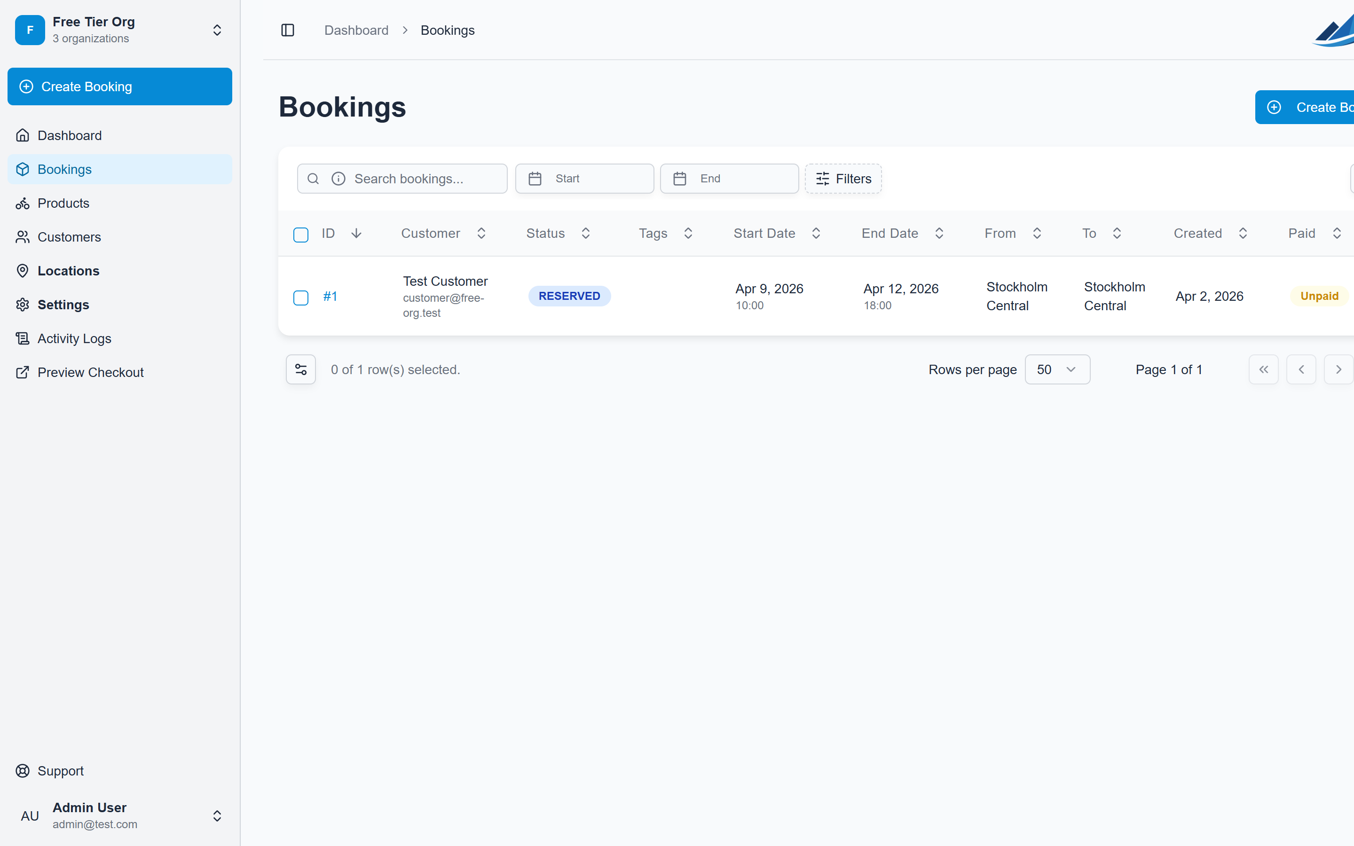Click sidebar Create Booking button
Image resolution: width=1354 pixels, height=846 pixels.
(120, 87)
